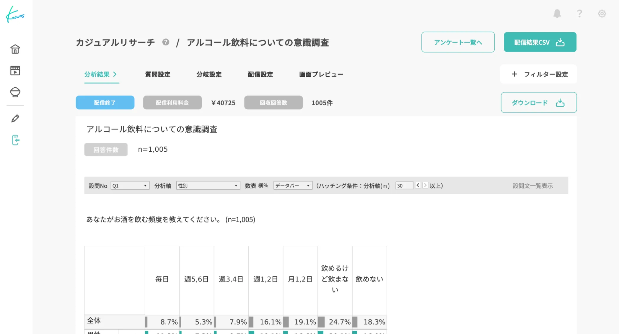Open settings gear icon

point(602,14)
